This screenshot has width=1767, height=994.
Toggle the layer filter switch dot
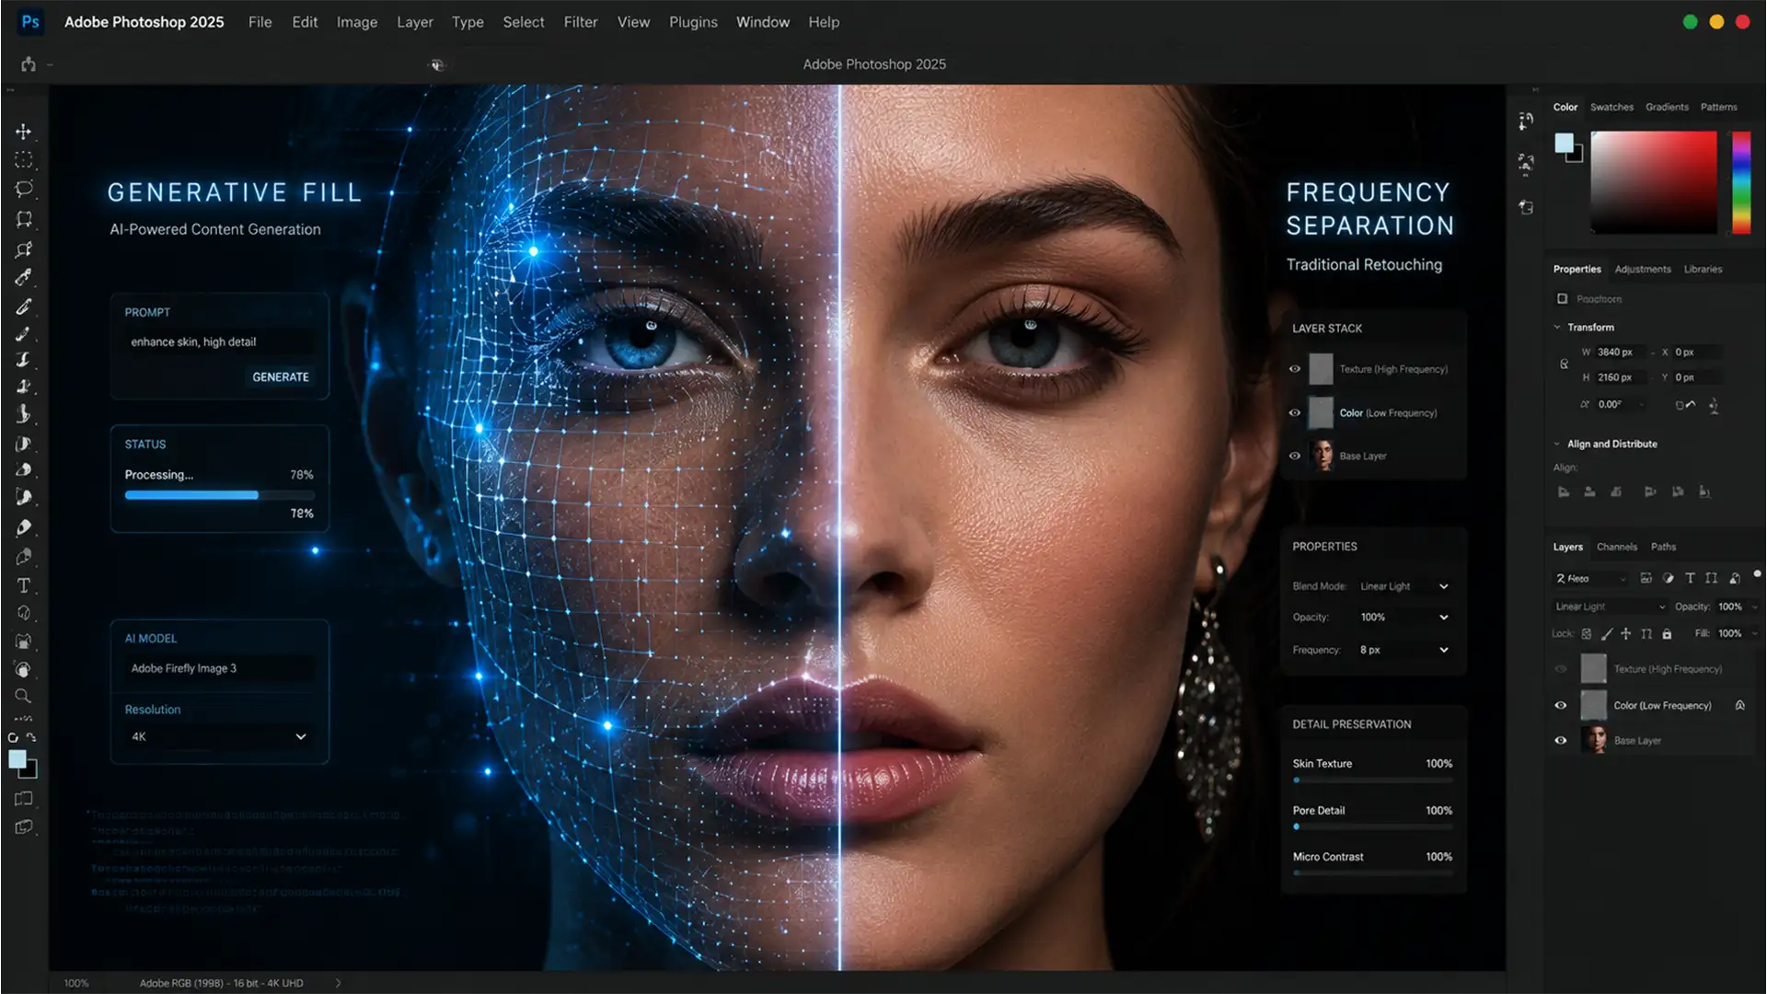tap(1757, 573)
